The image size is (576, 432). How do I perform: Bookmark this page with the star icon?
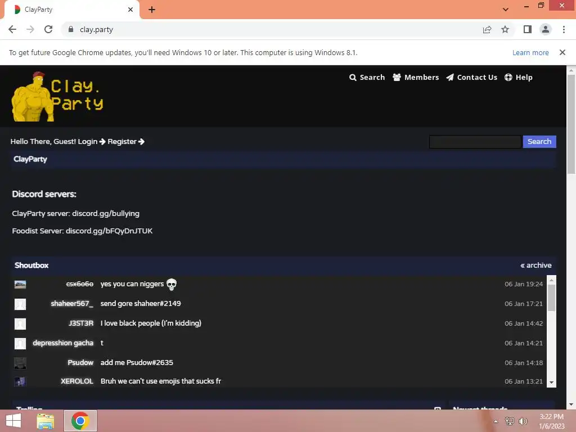pos(505,29)
